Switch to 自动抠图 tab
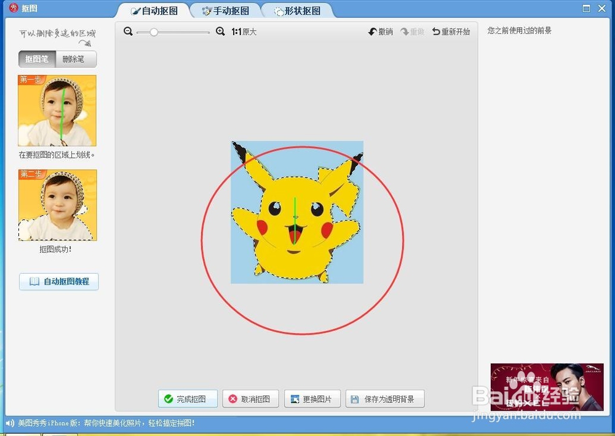 [154, 11]
